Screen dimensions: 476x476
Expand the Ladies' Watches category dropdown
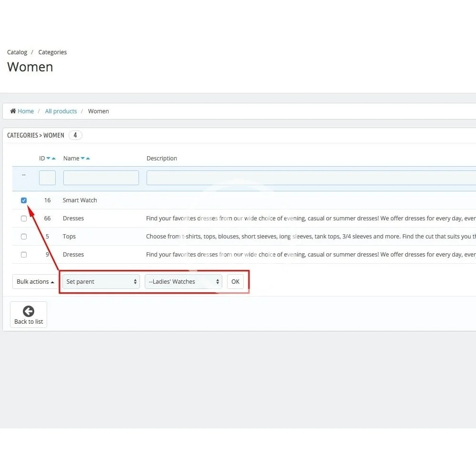(x=183, y=282)
